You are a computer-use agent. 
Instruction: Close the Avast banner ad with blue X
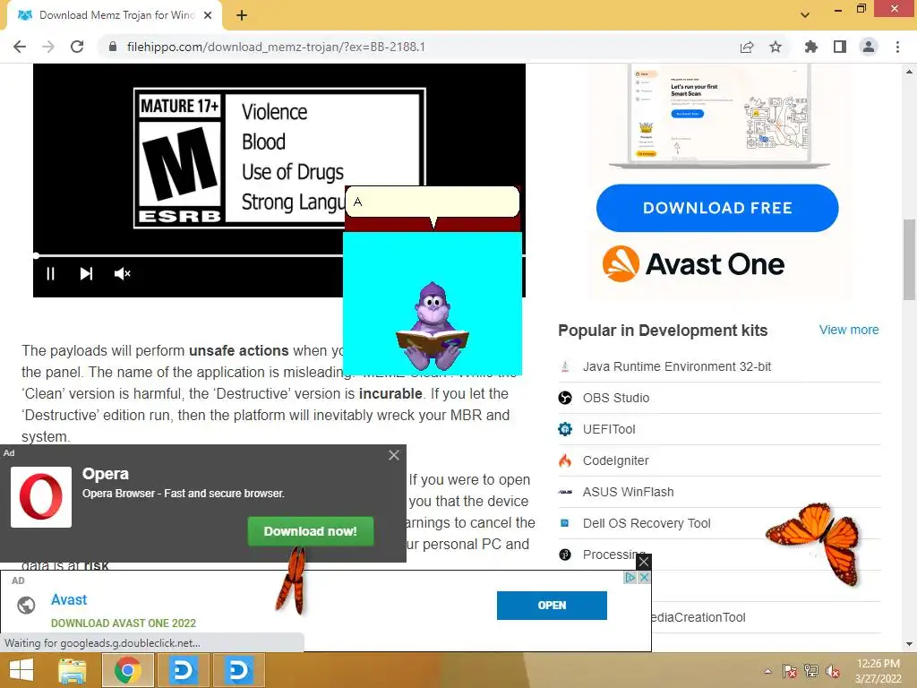(x=644, y=578)
